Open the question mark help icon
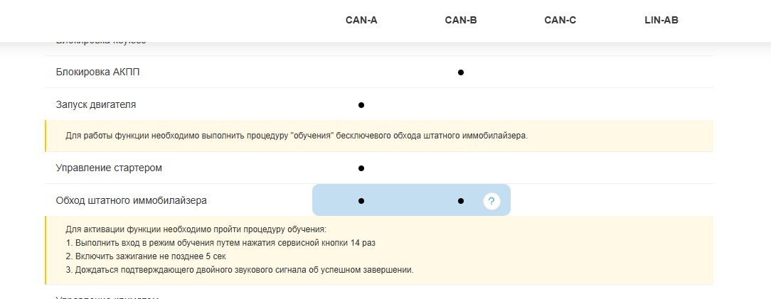The height and width of the screenshot is (299, 771). click(491, 201)
